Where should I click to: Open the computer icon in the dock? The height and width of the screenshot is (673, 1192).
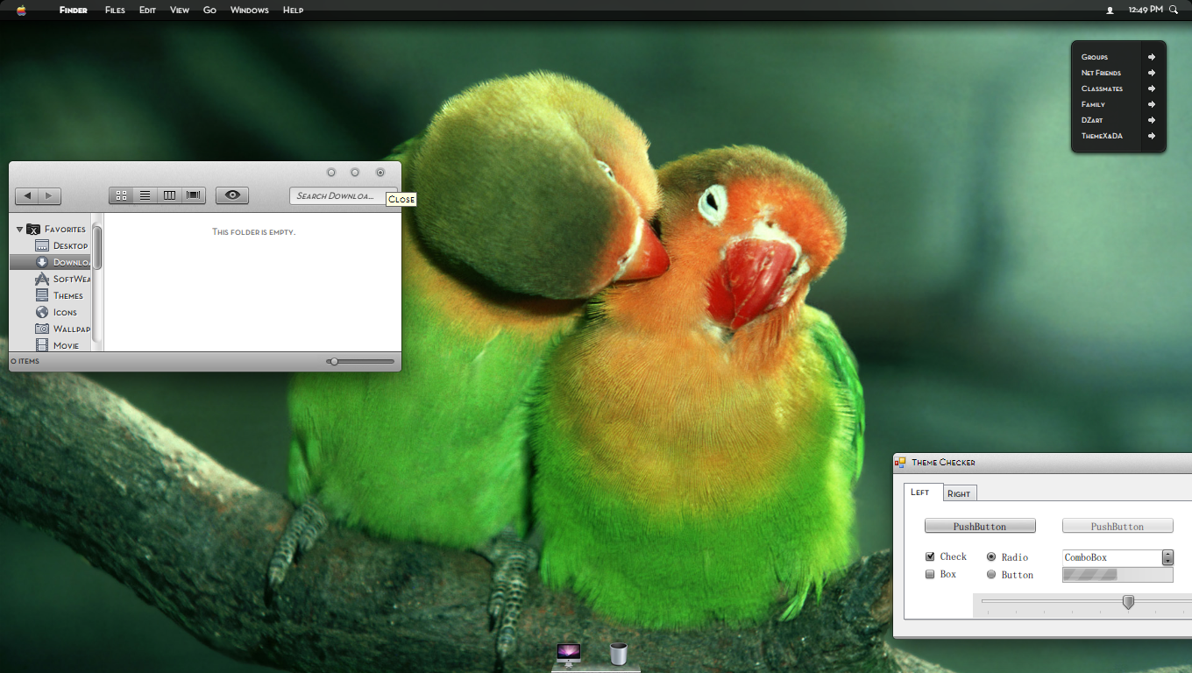pos(569,655)
